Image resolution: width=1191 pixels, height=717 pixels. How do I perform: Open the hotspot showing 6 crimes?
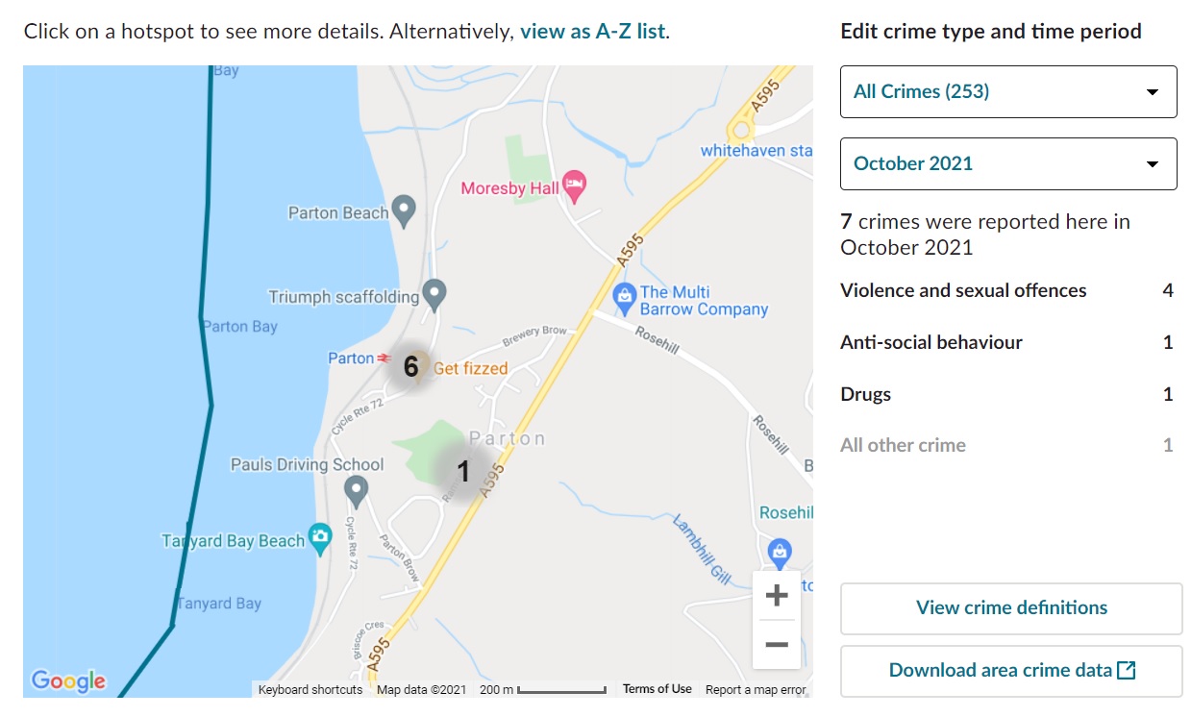click(411, 366)
